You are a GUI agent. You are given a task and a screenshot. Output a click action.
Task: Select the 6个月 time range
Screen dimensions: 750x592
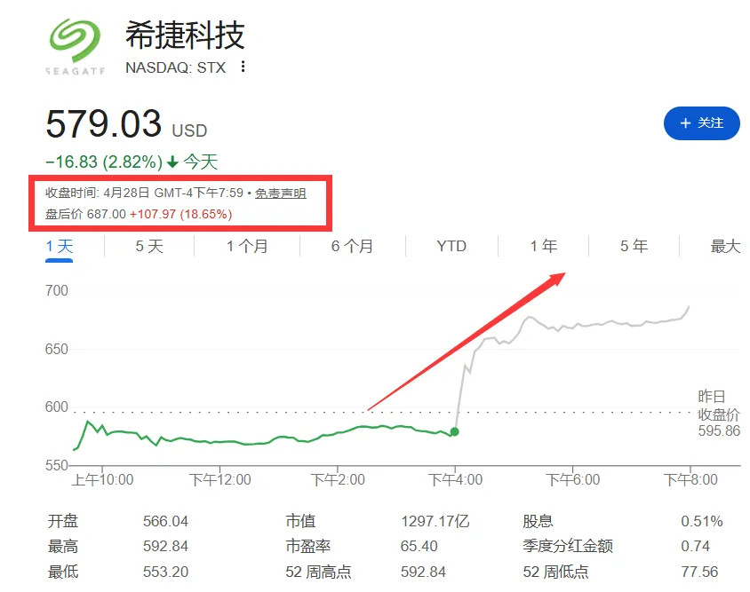click(x=348, y=247)
